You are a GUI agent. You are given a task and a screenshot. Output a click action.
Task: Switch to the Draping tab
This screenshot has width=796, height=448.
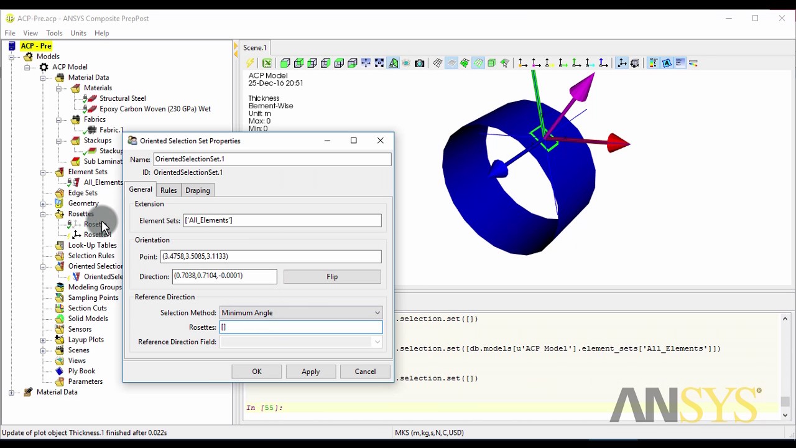click(198, 190)
